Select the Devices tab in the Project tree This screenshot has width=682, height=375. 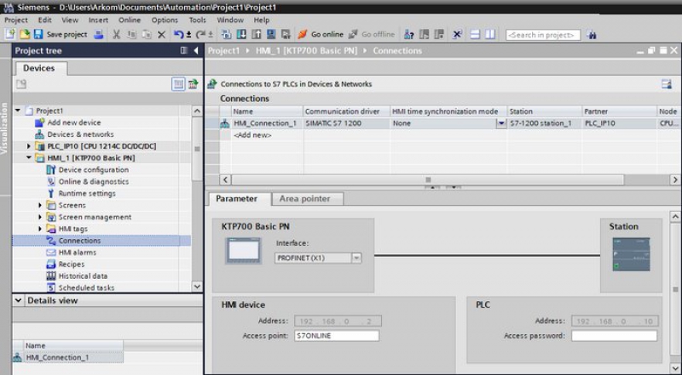[x=39, y=68]
